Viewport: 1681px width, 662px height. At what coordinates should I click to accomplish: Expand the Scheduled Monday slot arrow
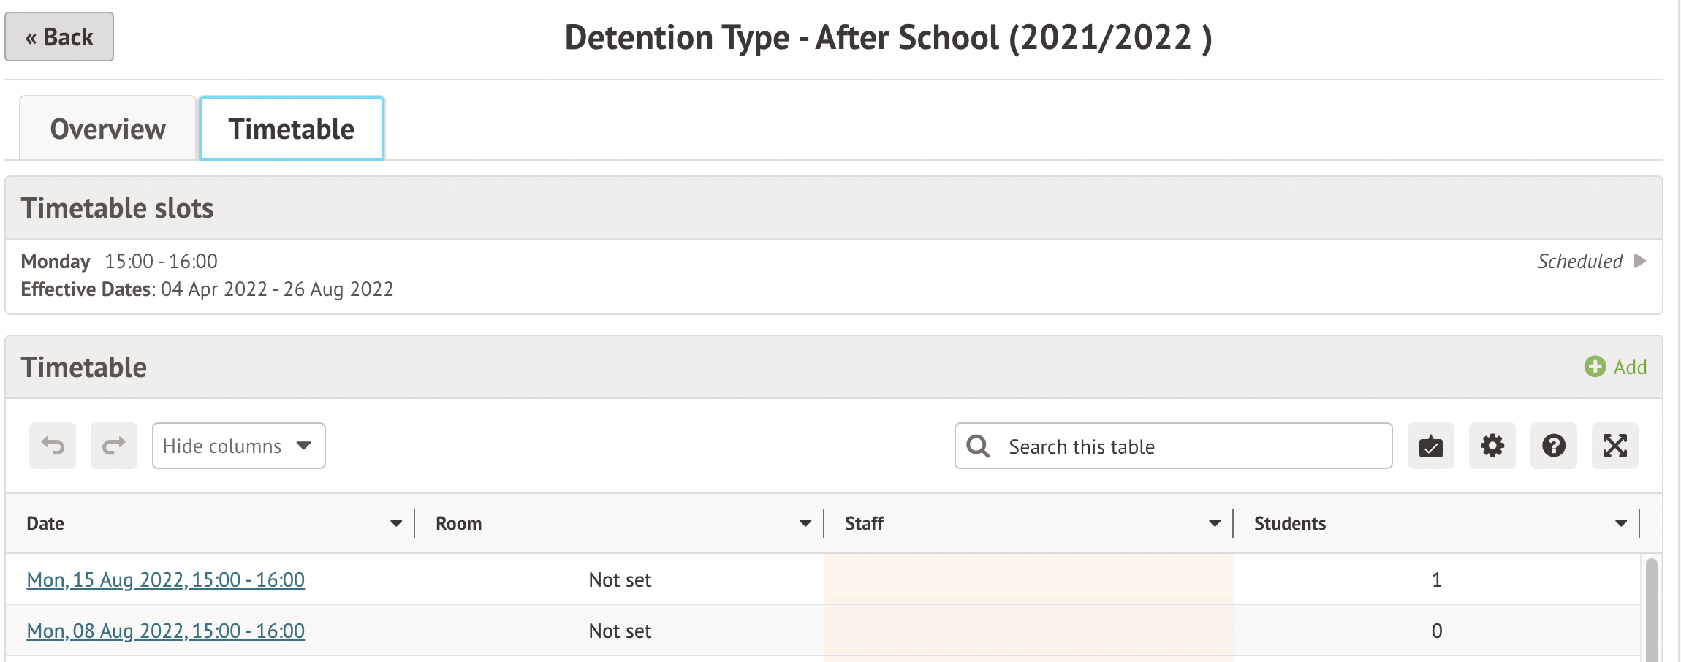[x=1640, y=261]
